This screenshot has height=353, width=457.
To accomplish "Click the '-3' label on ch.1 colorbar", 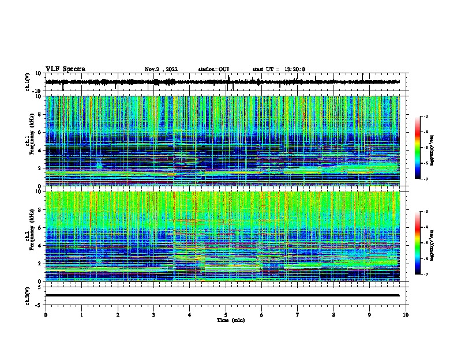I will click(x=425, y=116).
